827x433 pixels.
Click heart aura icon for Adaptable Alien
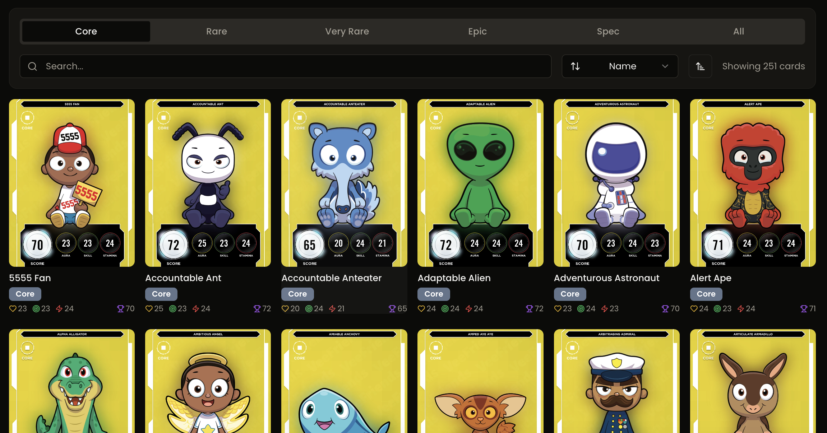point(421,309)
